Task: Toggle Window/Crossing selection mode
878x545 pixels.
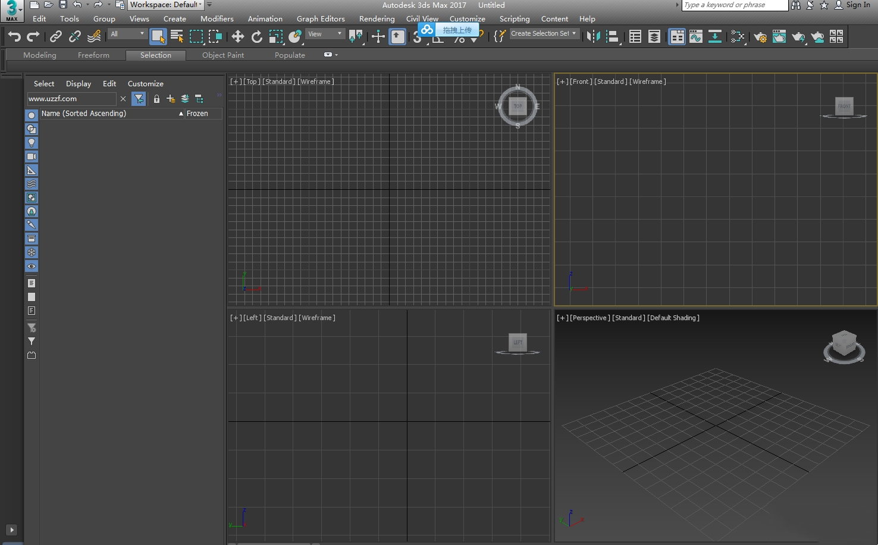Action: click(x=215, y=37)
